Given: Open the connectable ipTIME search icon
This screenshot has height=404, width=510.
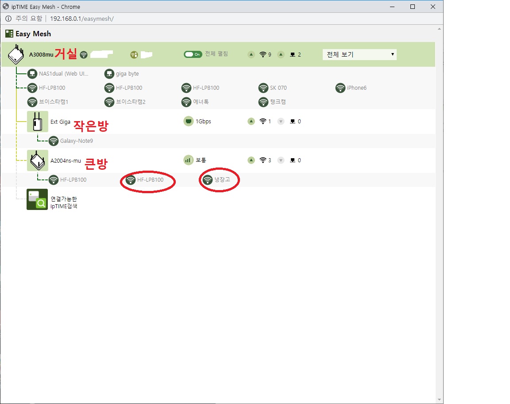Looking at the screenshot, I should coord(37,199).
